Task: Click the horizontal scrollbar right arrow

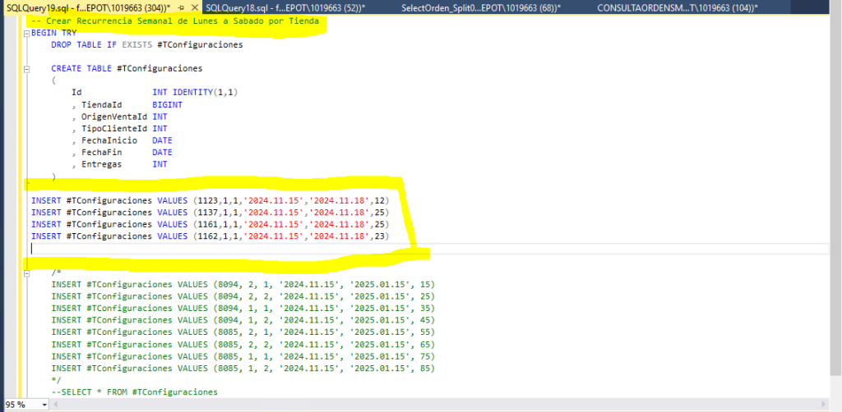Action: 826,405
